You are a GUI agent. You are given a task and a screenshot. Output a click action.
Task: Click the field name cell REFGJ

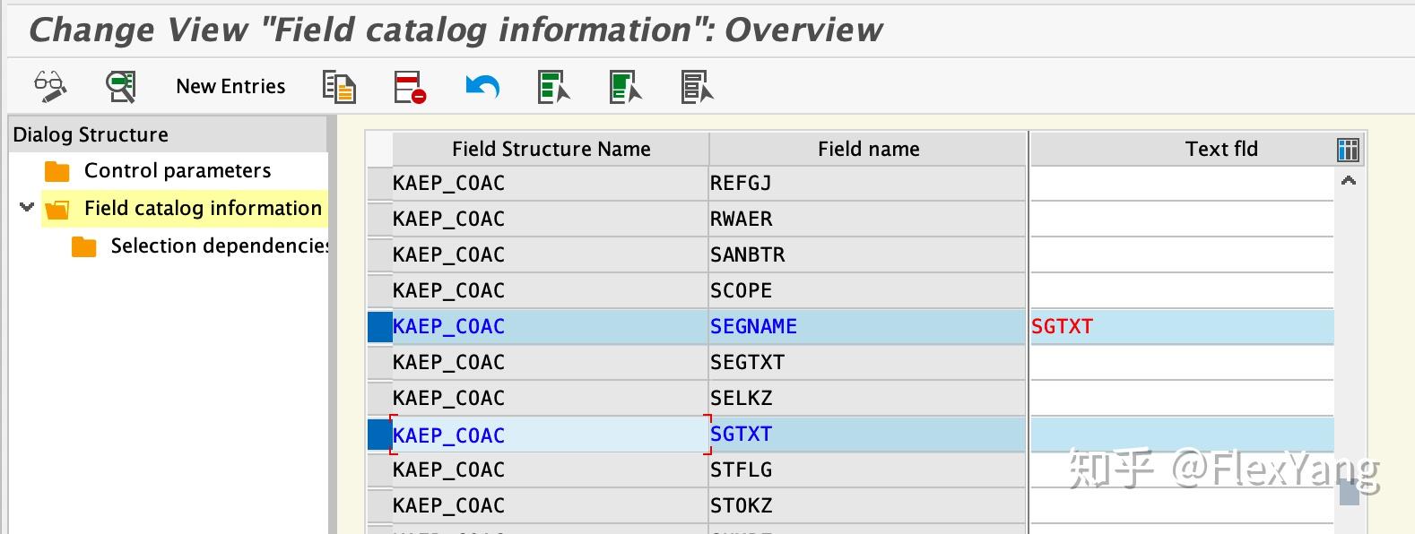(x=867, y=183)
